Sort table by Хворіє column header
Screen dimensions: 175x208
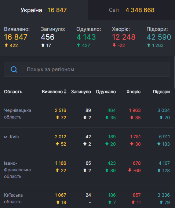tap(133, 92)
